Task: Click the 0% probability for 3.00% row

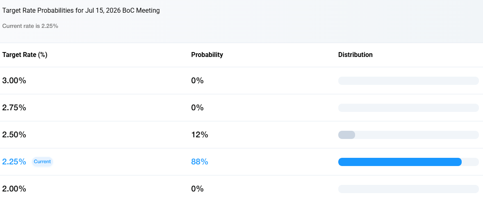Action: 198,81
